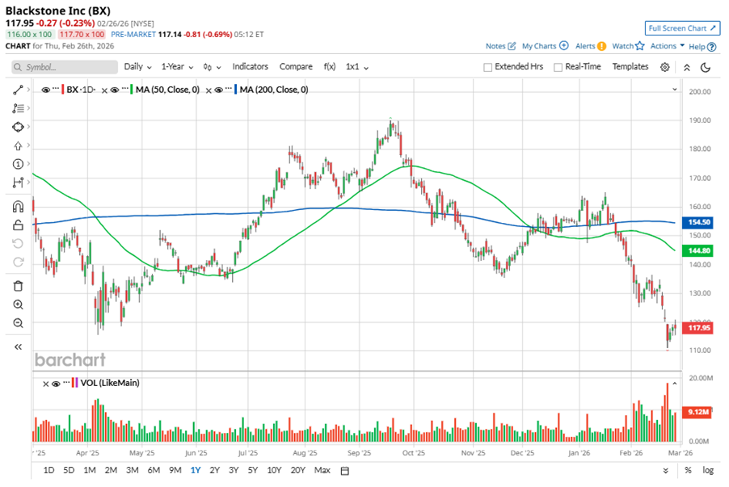Viewport: 729px width, 487px height.
Task: Select the 3M time range
Action: click(133, 470)
